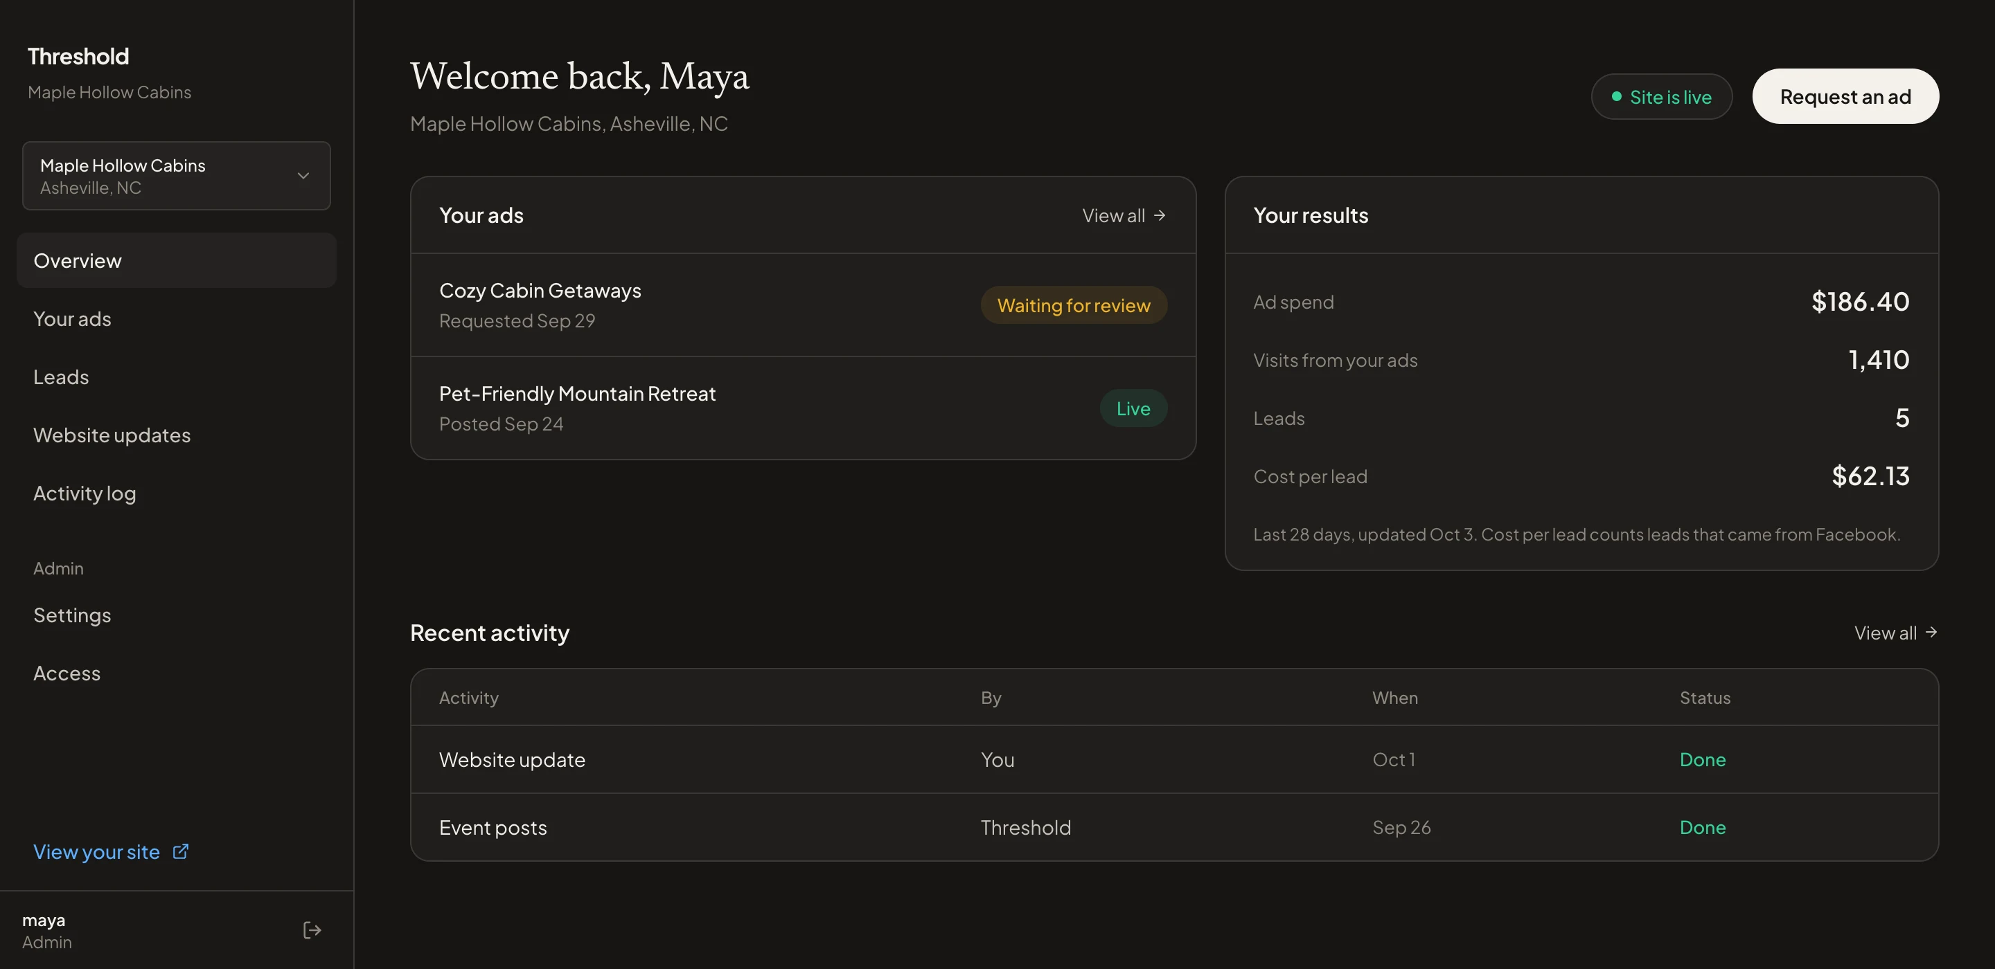Click the Done status for Website update
The image size is (1995, 969).
1702,759
